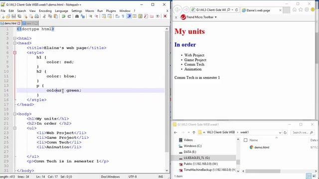This screenshot has width=319, height=179.
Task: Open the Search menu in Notepad++
Action: (x=21, y=11)
